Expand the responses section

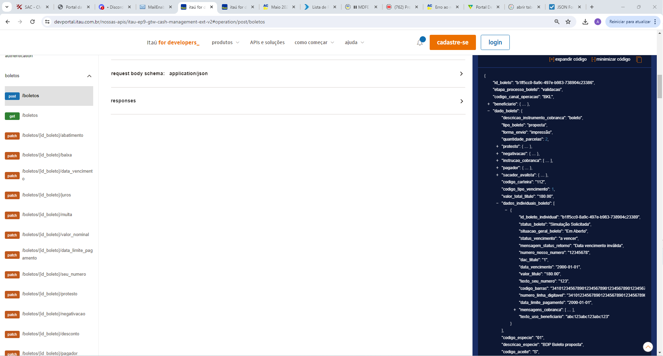[x=288, y=101]
